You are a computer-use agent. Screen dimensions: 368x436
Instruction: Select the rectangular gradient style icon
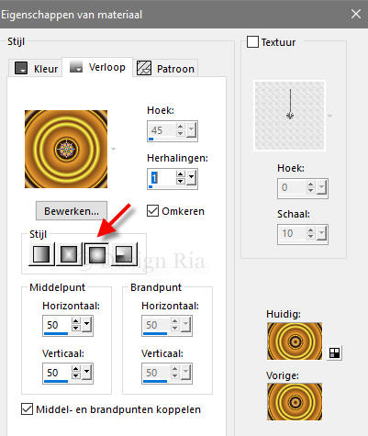pos(69,254)
